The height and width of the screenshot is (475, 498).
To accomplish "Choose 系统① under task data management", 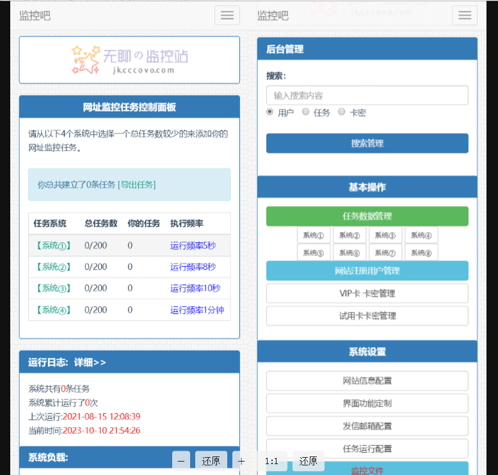I will click(314, 235).
